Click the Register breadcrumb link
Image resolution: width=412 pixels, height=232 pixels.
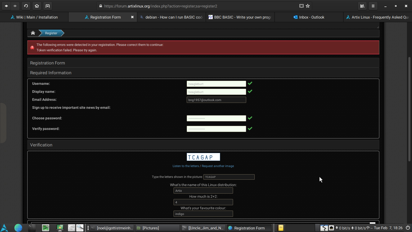point(51,33)
